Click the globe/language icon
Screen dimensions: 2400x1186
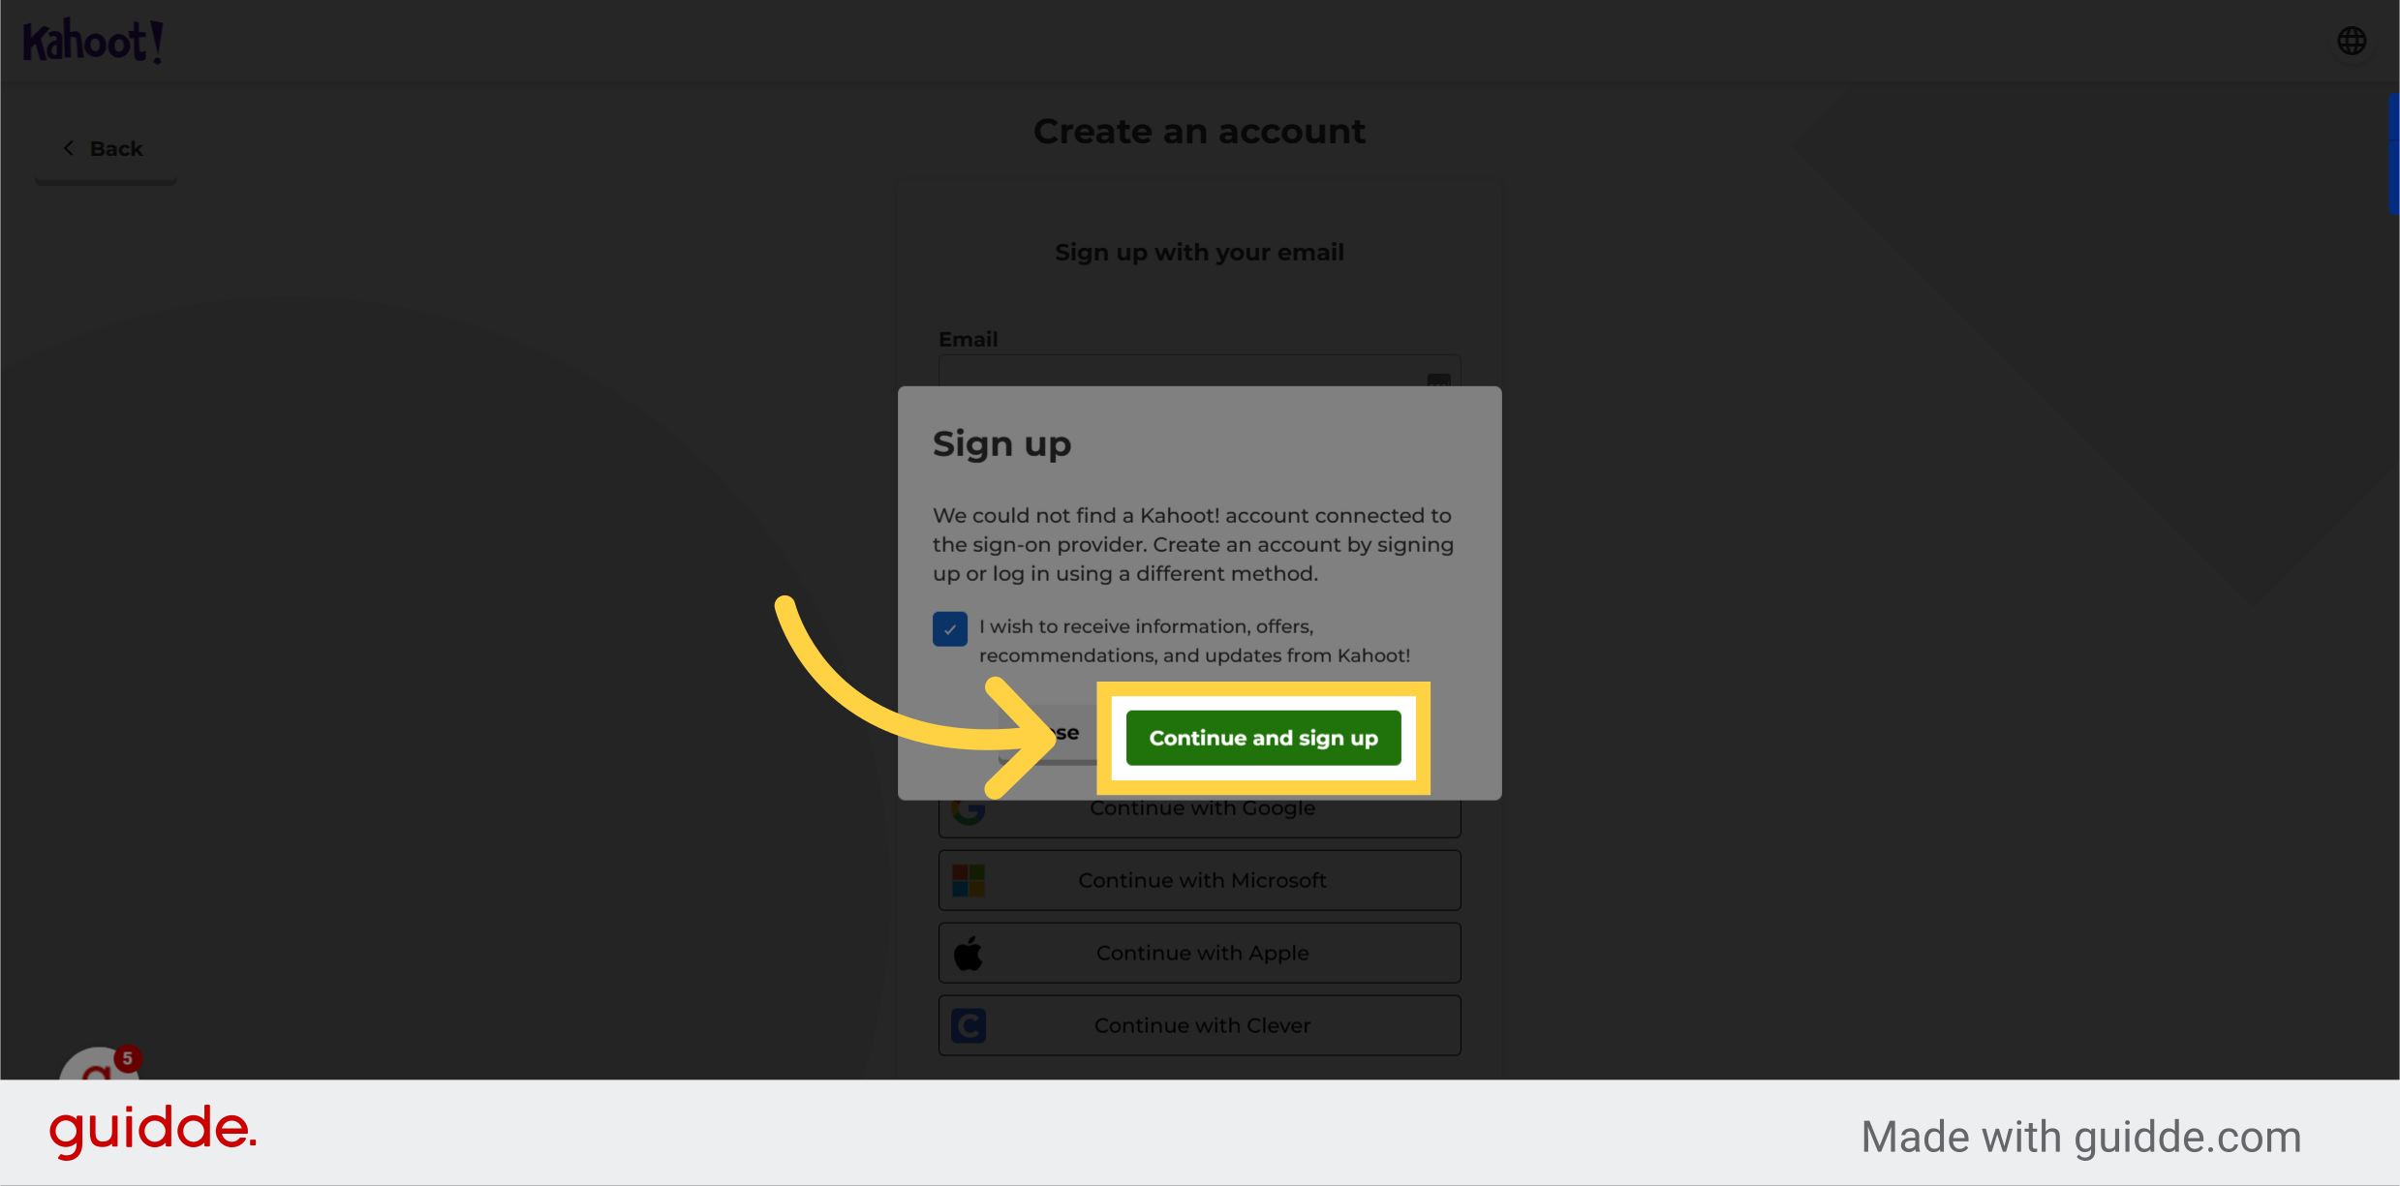pyautogui.click(x=2351, y=40)
